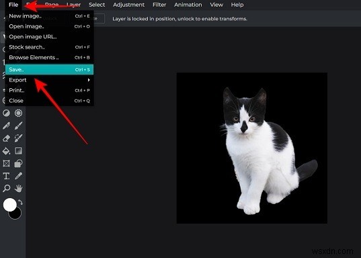Open the File menu
The image size is (361, 258).
point(13,5)
